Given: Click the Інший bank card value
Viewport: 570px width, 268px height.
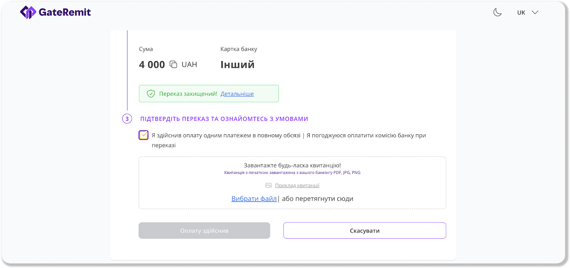Looking at the screenshot, I should pos(237,65).
